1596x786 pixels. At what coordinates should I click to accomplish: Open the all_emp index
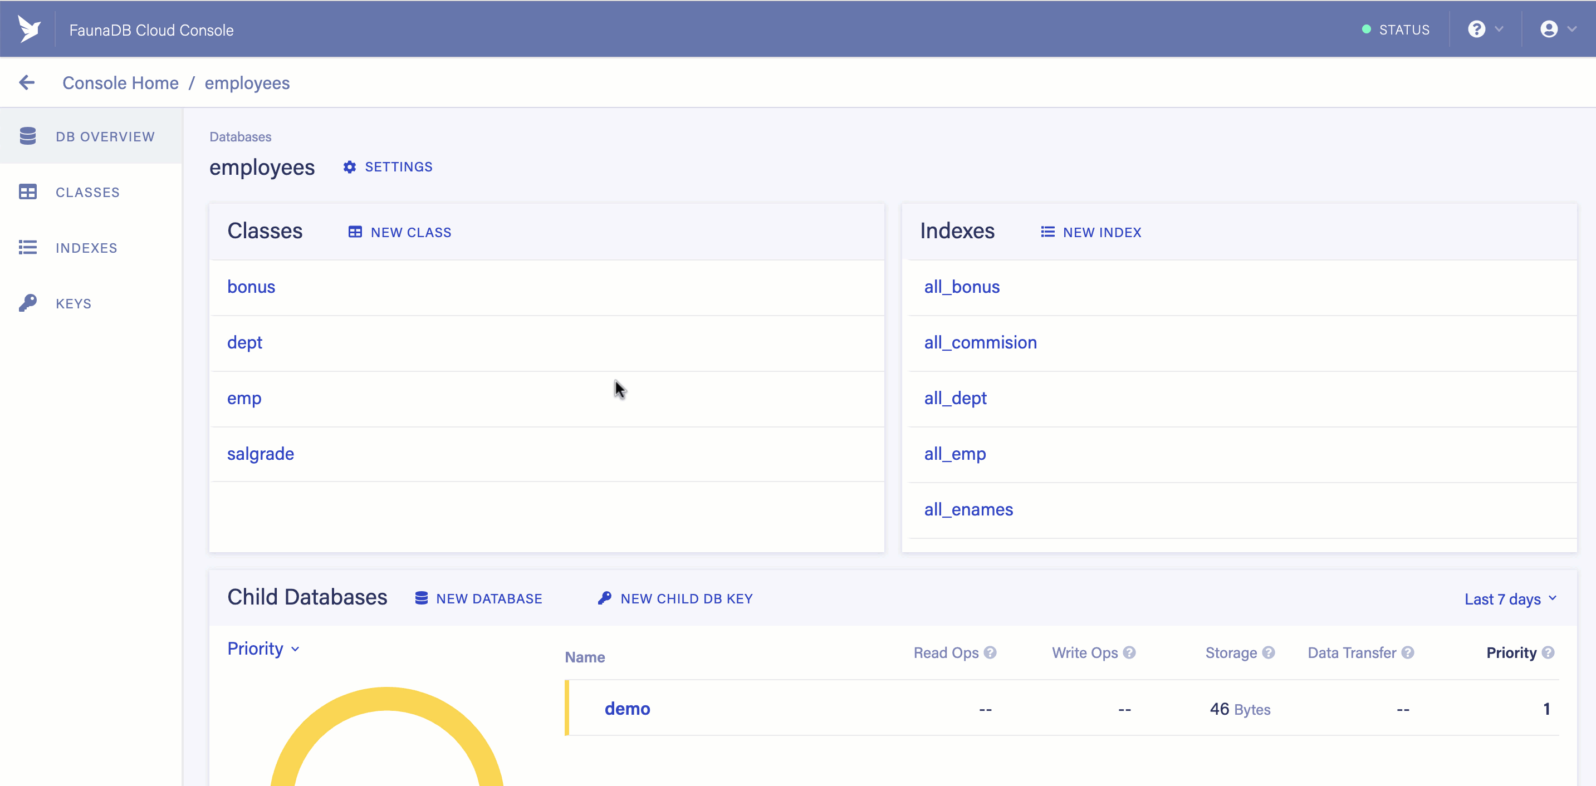[954, 454]
